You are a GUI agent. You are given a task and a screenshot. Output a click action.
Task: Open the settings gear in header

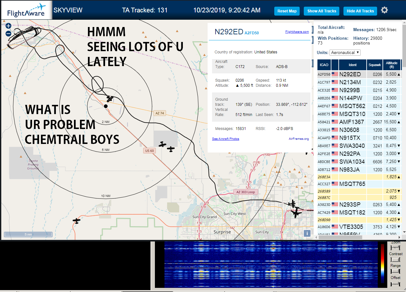point(384,10)
